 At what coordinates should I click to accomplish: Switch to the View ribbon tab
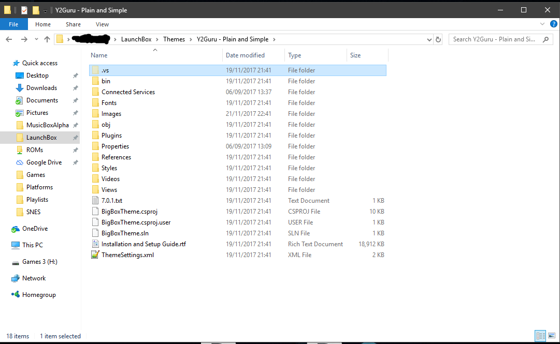click(x=102, y=24)
